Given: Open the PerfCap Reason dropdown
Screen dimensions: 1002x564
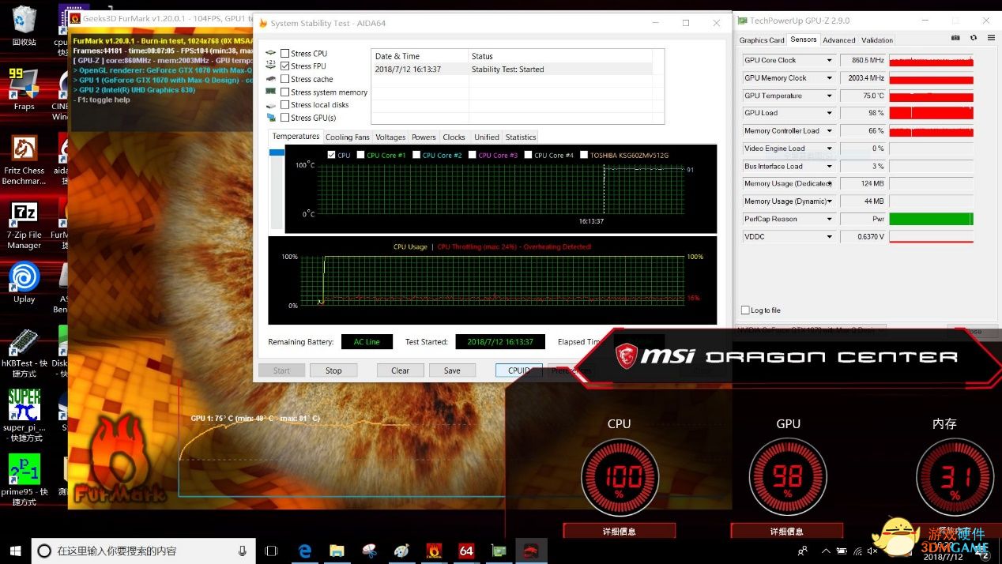Looking at the screenshot, I should point(829,219).
